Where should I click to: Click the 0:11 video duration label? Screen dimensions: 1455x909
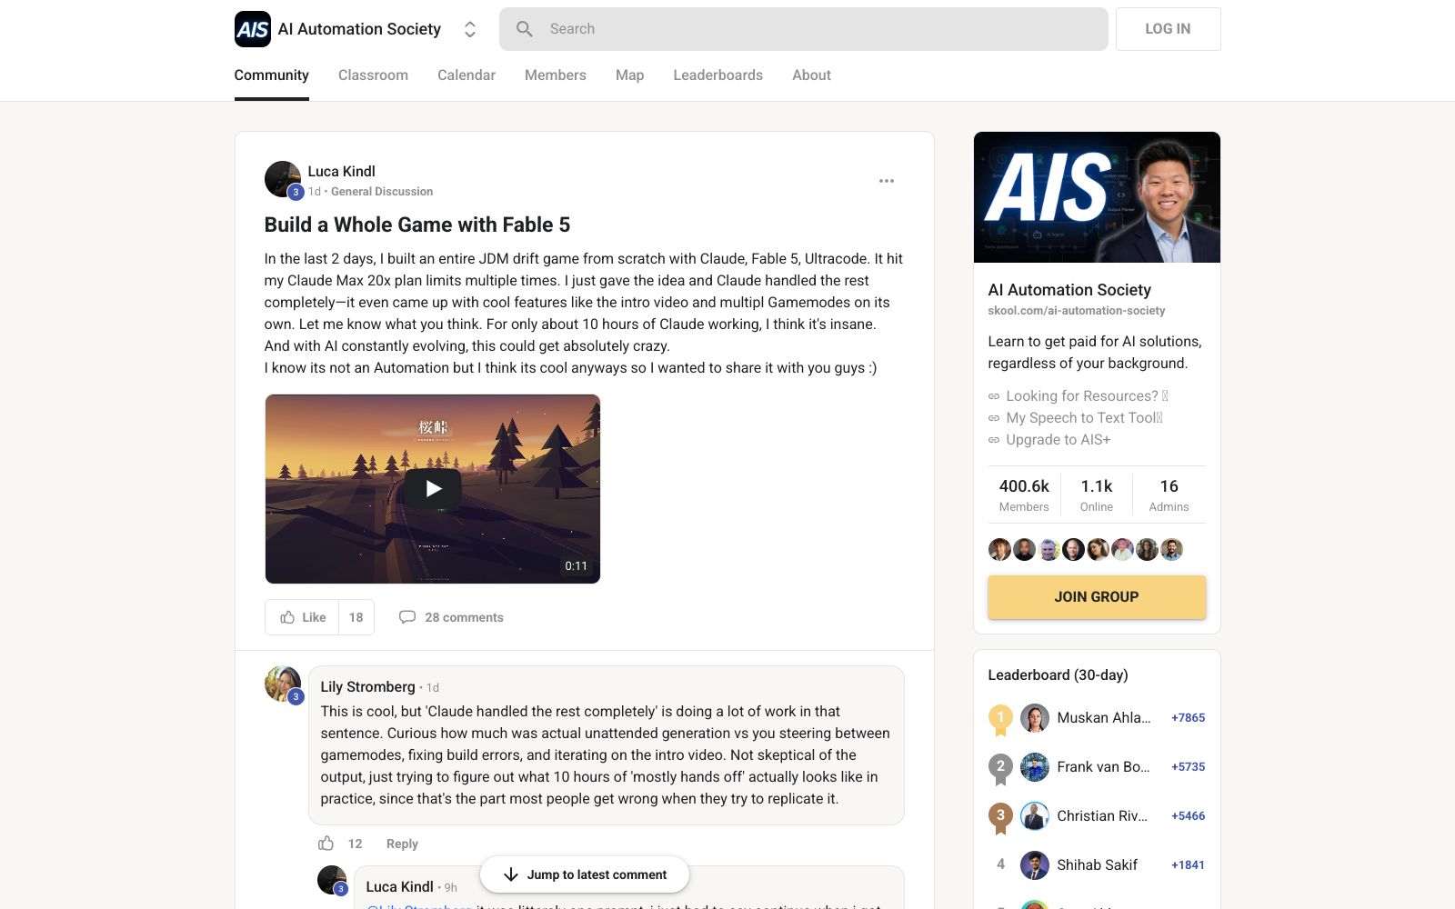pos(576,565)
